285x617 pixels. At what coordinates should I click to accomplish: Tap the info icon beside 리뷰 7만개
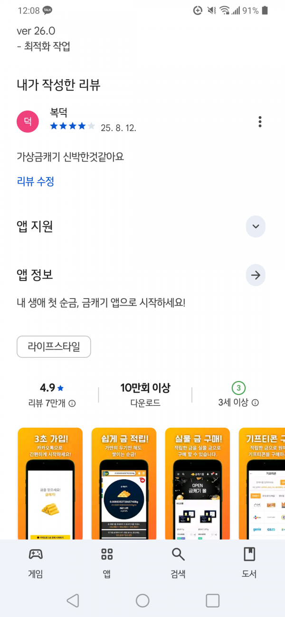pyautogui.click(x=72, y=403)
